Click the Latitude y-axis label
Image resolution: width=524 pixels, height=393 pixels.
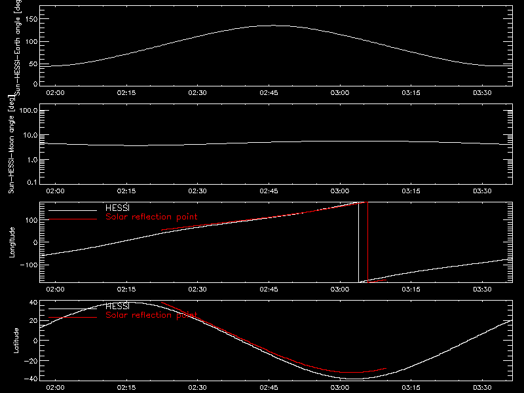pyautogui.click(x=16, y=341)
